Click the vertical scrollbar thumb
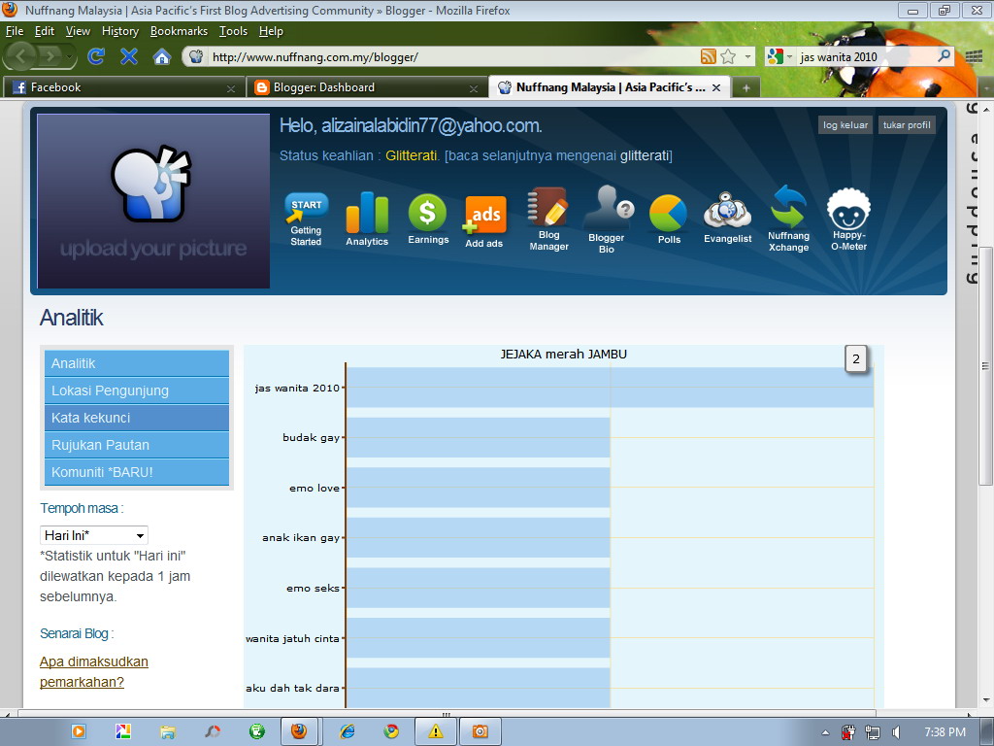This screenshot has width=994, height=746. (985, 366)
